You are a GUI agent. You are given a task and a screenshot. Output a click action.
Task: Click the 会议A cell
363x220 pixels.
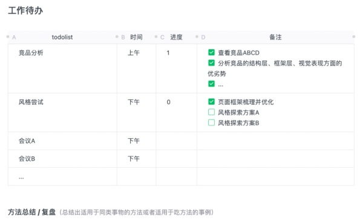62,141
